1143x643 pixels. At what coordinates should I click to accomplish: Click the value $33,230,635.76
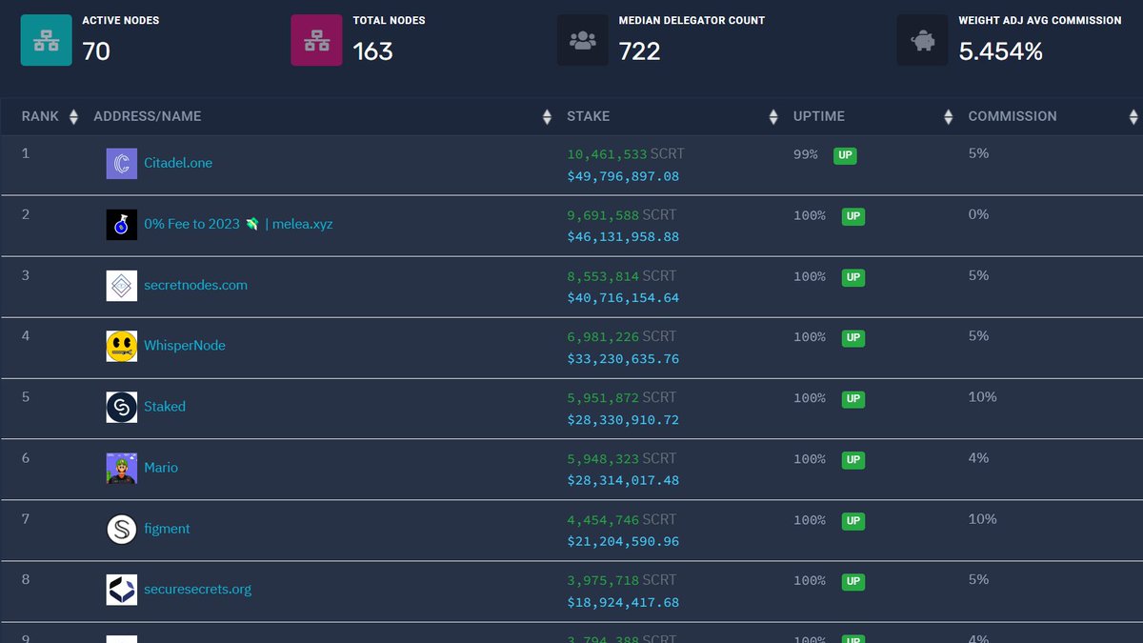623,359
